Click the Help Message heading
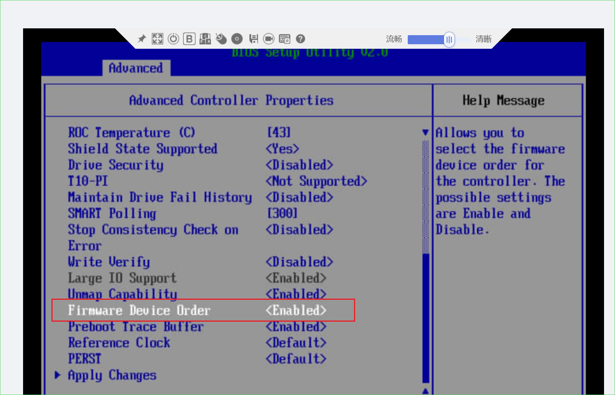This screenshot has height=395, width=615. pos(503,101)
